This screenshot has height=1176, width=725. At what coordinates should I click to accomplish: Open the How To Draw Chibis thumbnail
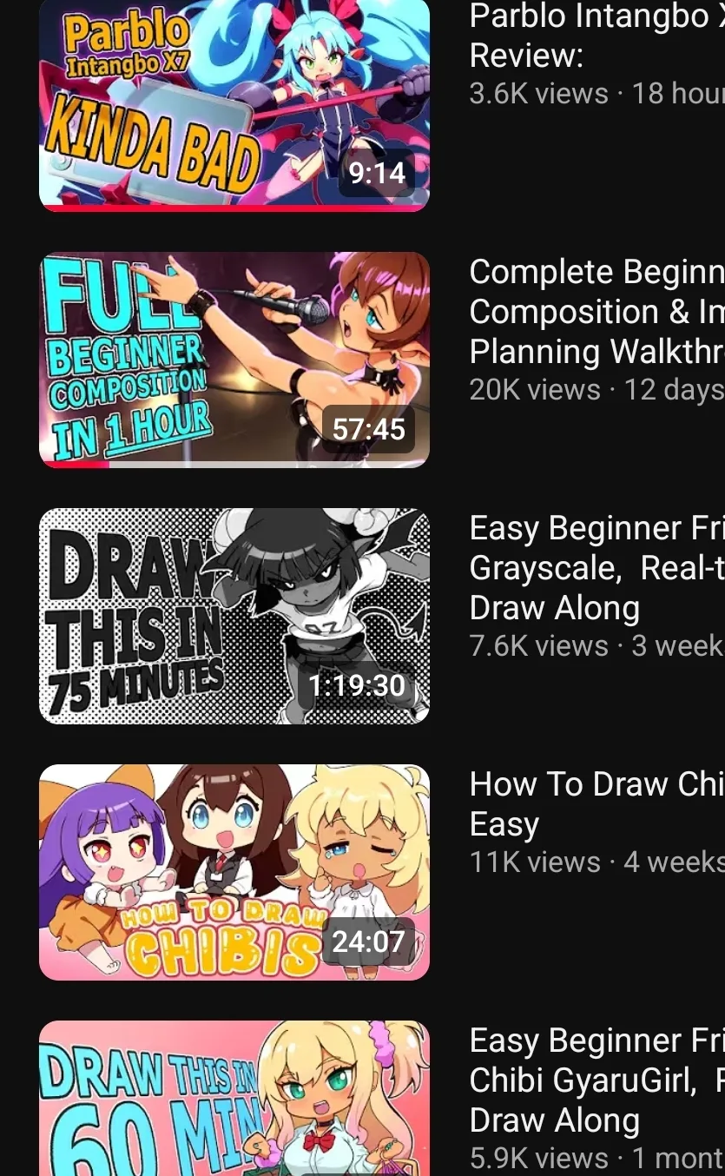234,872
